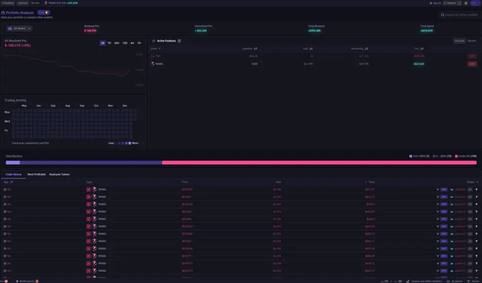Sort trade history by Age column
This screenshot has height=283, width=482.
tap(8, 181)
